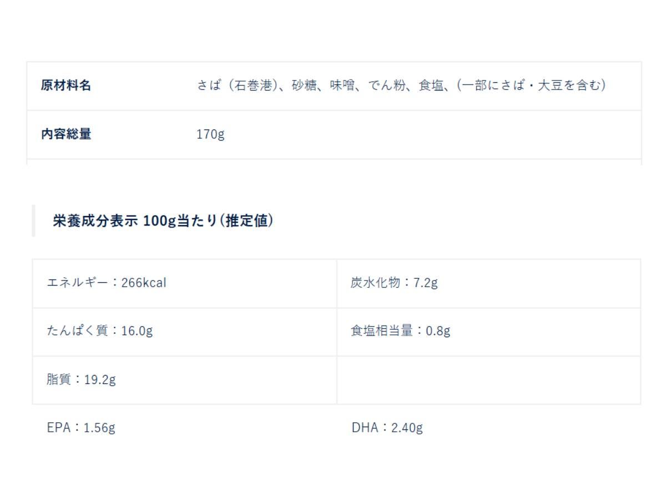Click the DHA：2.40g value
Viewport: 666px width, 500px height.
point(387,428)
